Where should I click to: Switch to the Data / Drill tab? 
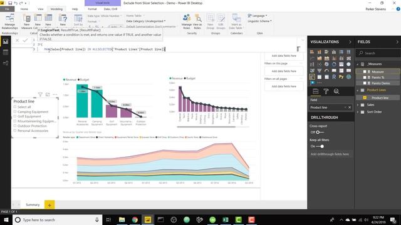110,9
